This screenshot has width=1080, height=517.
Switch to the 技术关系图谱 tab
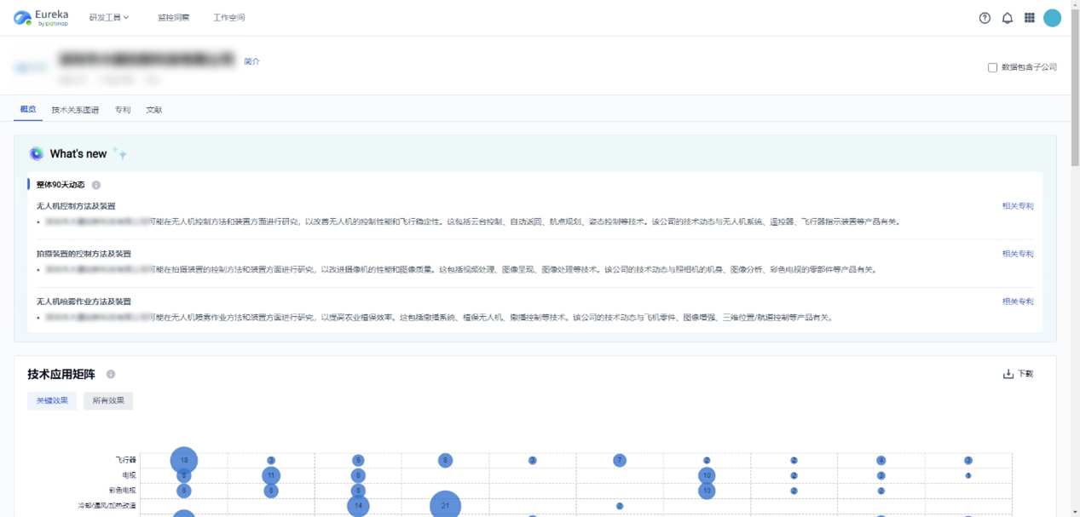75,110
